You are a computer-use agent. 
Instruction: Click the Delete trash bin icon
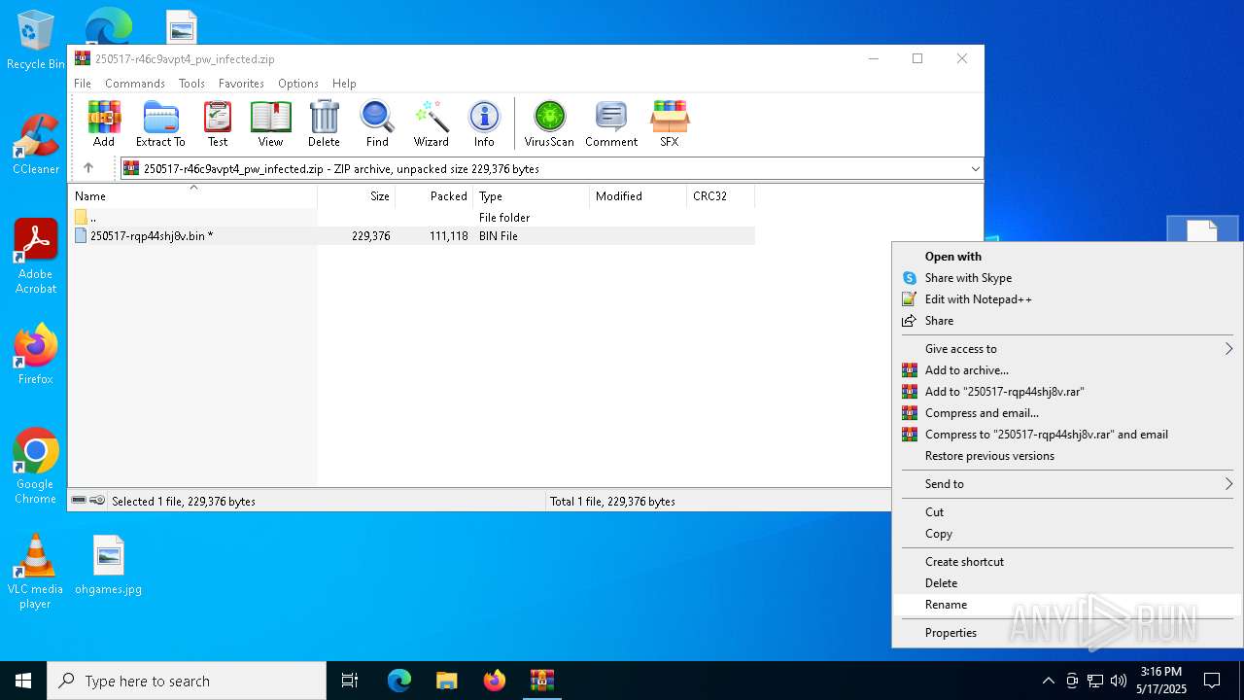click(x=324, y=123)
